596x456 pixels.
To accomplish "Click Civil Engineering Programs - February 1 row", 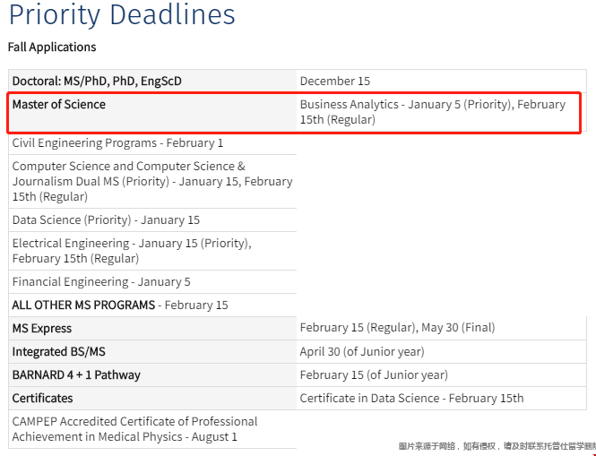I will tap(117, 142).
